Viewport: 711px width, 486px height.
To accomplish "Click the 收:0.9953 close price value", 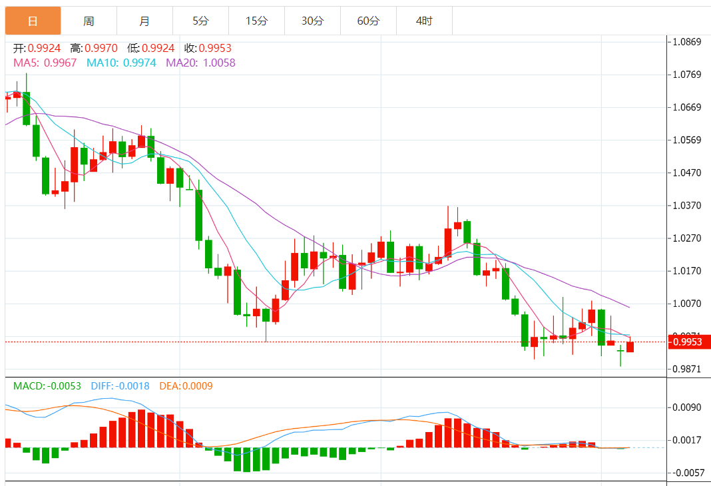I will (208, 48).
